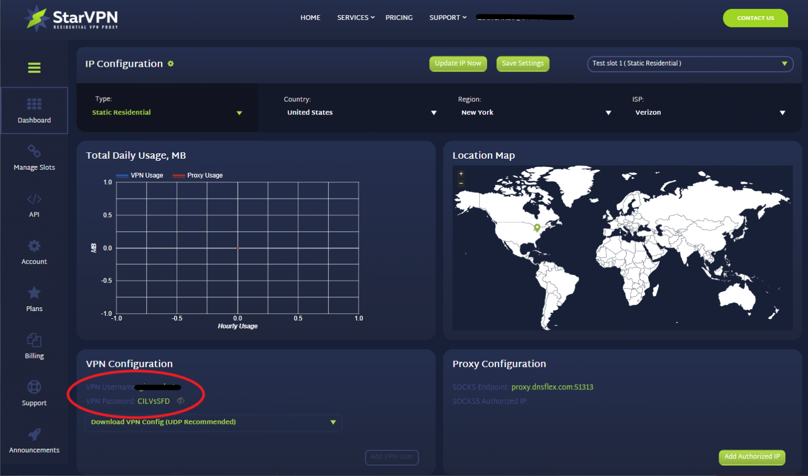This screenshot has width=808, height=476.
Task: Open IP Configuration settings gear
Action: 170,63
